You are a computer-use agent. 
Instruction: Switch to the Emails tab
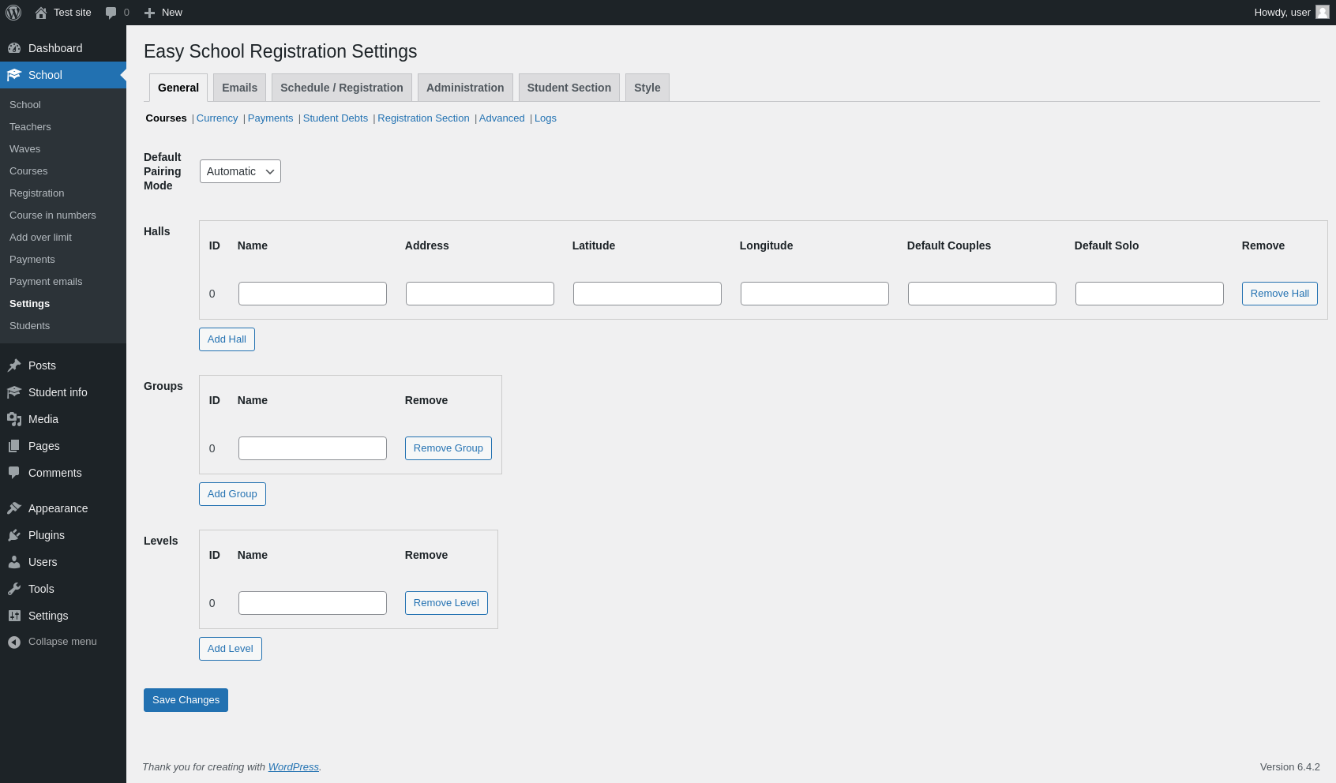pyautogui.click(x=239, y=88)
